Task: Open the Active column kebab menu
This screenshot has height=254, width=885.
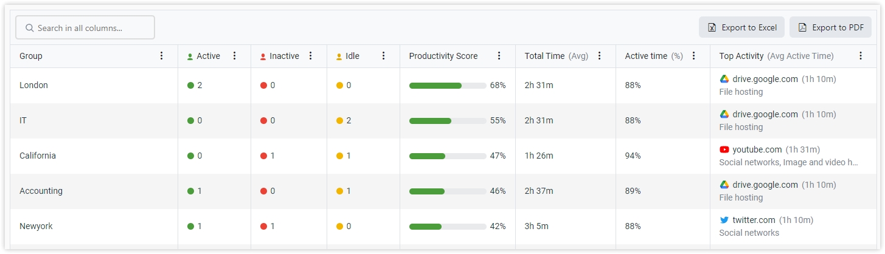Action: click(x=234, y=56)
